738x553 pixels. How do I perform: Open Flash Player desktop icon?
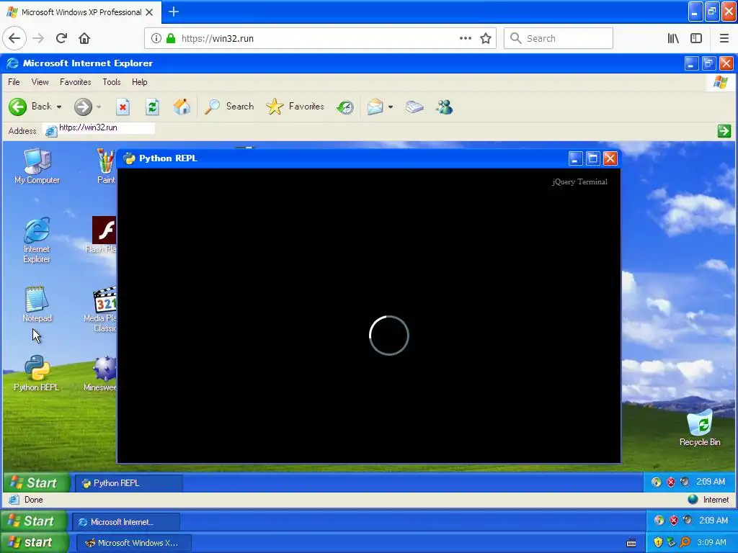(101, 235)
